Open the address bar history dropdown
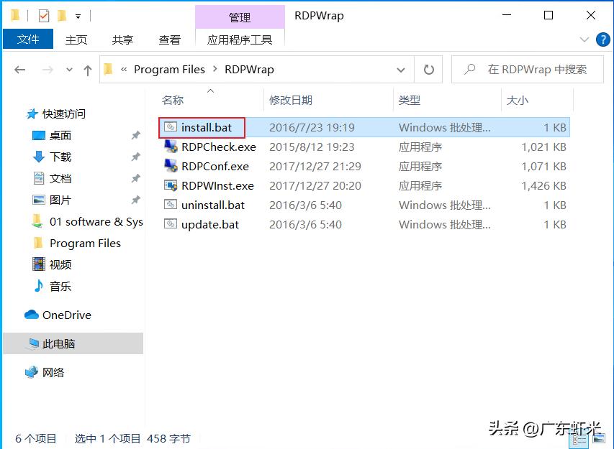614x449 pixels. [x=401, y=69]
